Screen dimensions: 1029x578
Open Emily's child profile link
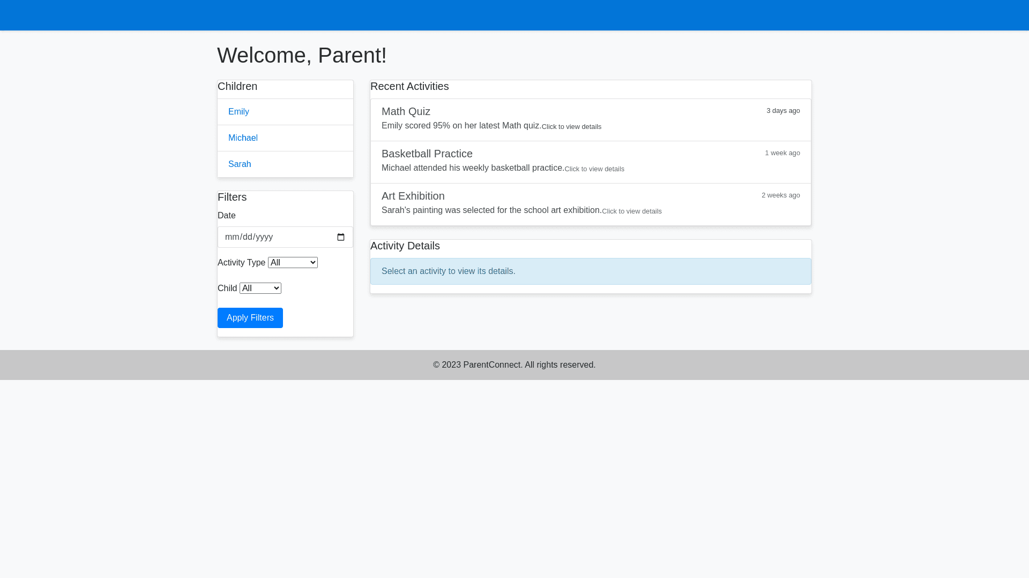[x=238, y=112]
